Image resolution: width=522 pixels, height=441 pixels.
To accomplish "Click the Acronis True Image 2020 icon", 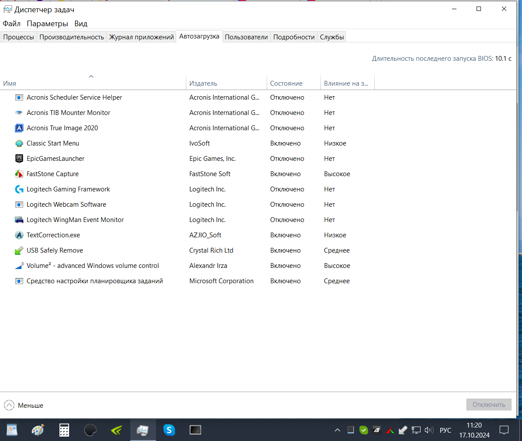I will (19, 128).
